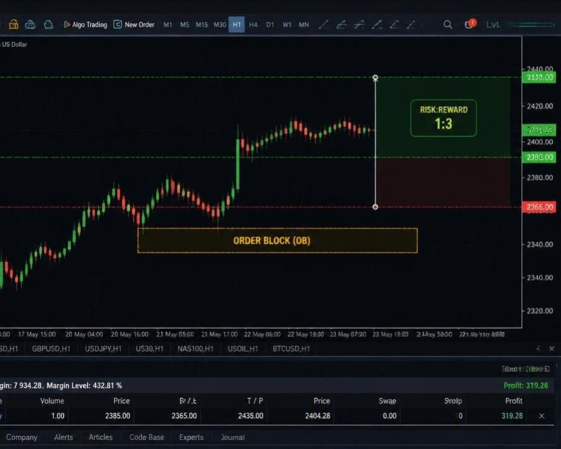561x449 pixels.
Task: Open the USDJPY,H1 chart tab
Action: tap(103, 349)
